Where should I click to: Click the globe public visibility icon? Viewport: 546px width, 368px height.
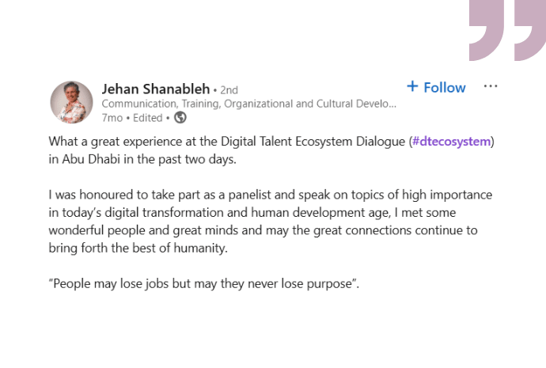tap(180, 118)
